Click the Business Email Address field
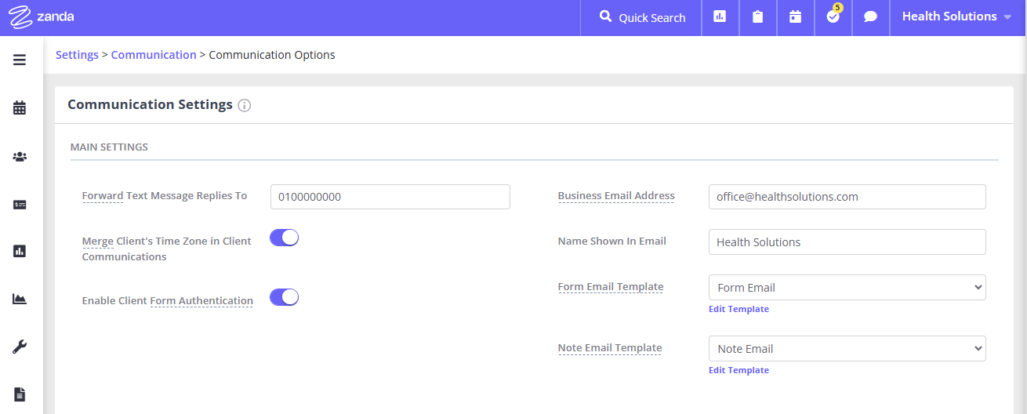Screen dimensions: 1027x414 point(847,197)
